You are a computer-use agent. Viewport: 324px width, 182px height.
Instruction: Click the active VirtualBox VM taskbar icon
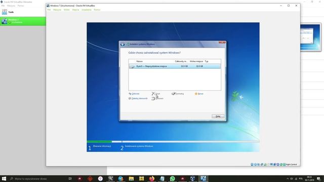203,178
